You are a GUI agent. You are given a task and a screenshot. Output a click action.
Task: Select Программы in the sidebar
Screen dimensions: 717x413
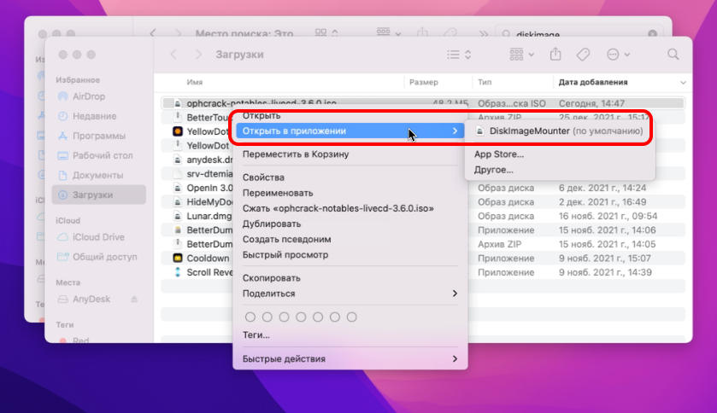(99, 136)
